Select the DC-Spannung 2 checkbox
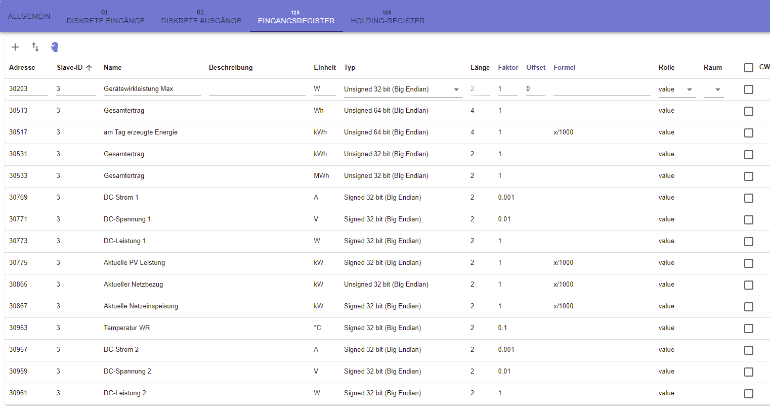 pyautogui.click(x=749, y=372)
